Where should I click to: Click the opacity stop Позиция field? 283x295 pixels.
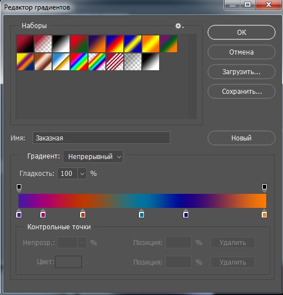[178, 242]
